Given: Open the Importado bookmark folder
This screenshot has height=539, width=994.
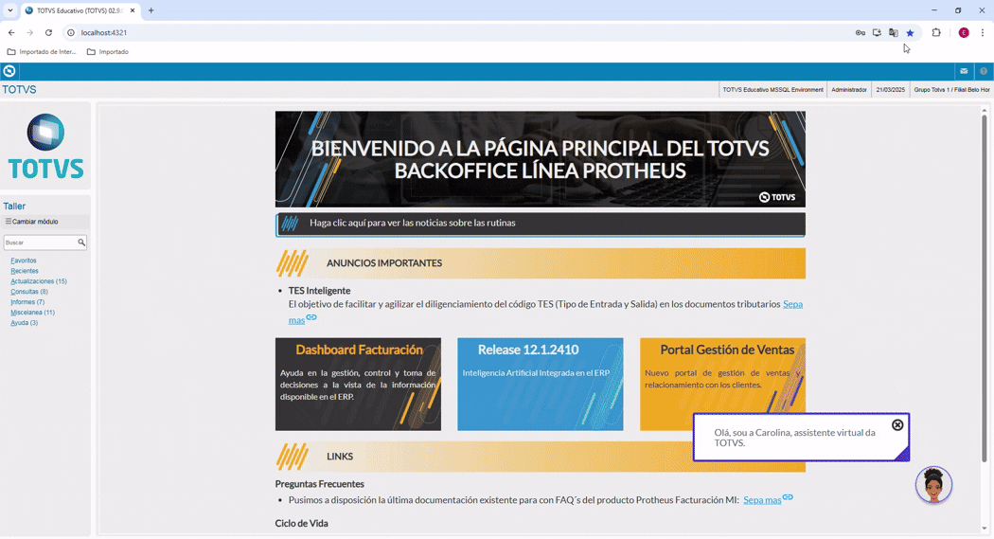Looking at the screenshot, I should point(108,52).
